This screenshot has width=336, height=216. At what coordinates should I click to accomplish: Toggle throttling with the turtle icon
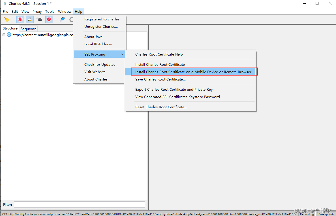point(39,20)
